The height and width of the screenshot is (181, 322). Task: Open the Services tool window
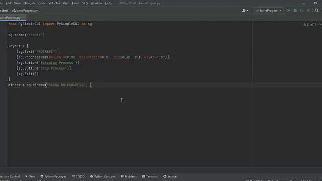(x=170, y=176)
